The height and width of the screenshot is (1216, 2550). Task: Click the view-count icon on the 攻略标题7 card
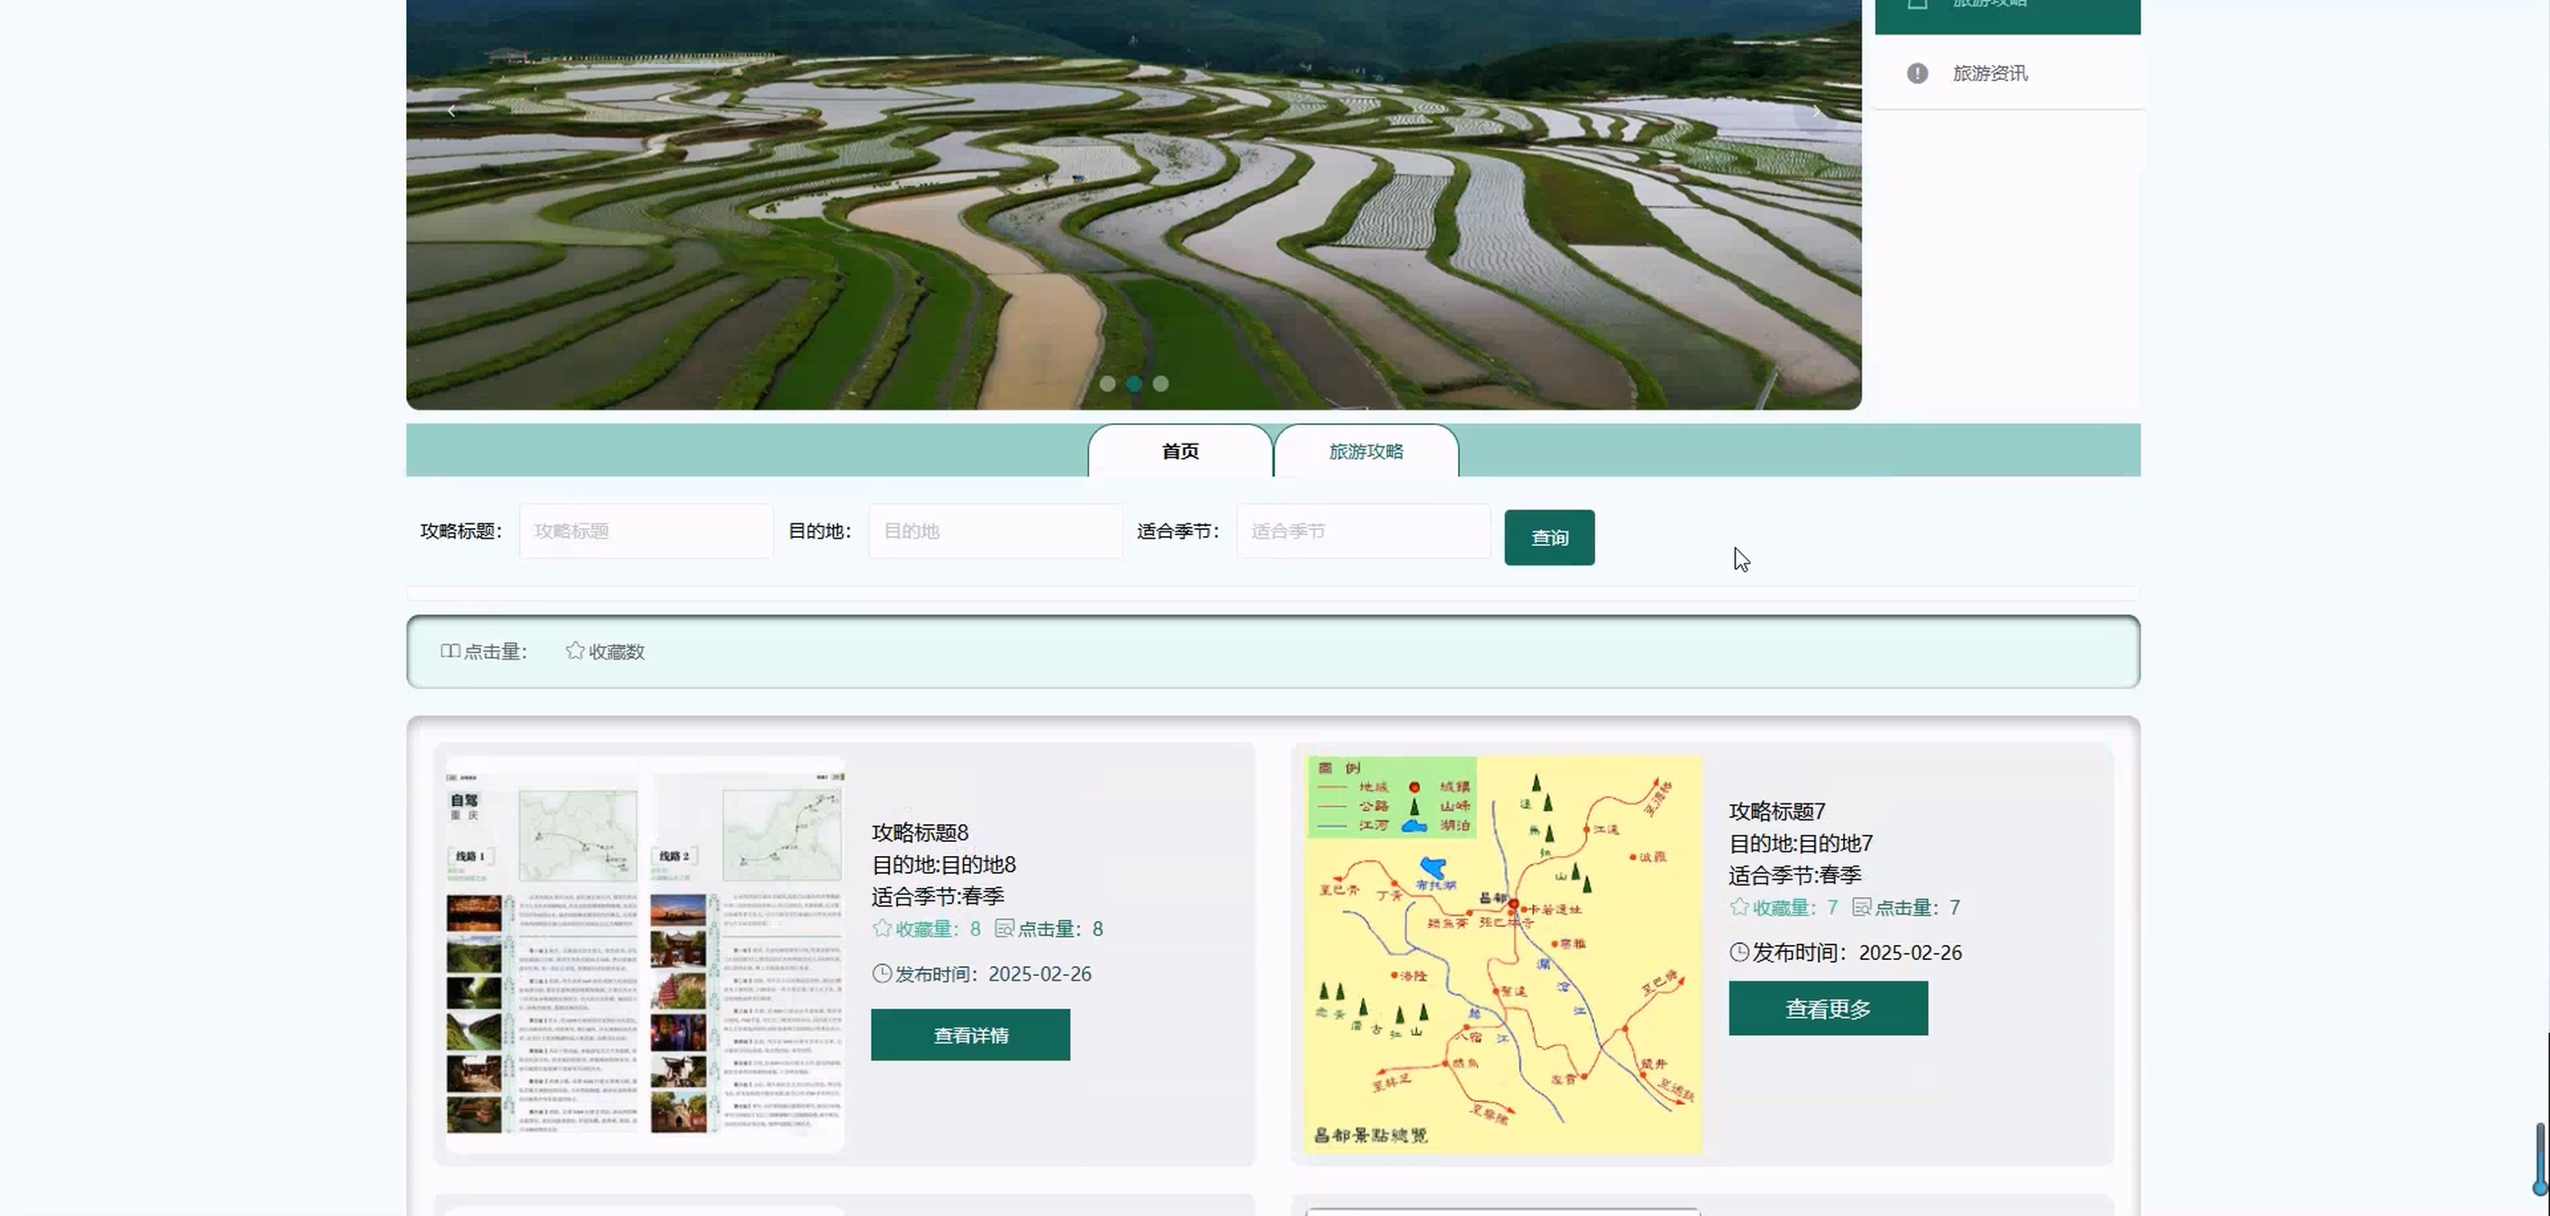point(1862,907)
